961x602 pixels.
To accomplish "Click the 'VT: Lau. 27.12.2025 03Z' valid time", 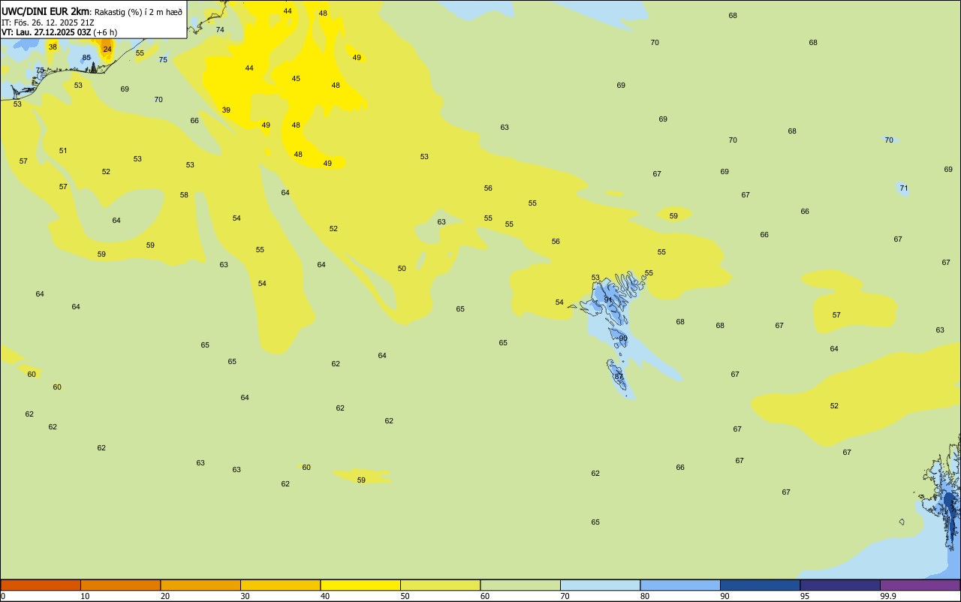I will 47,32.
